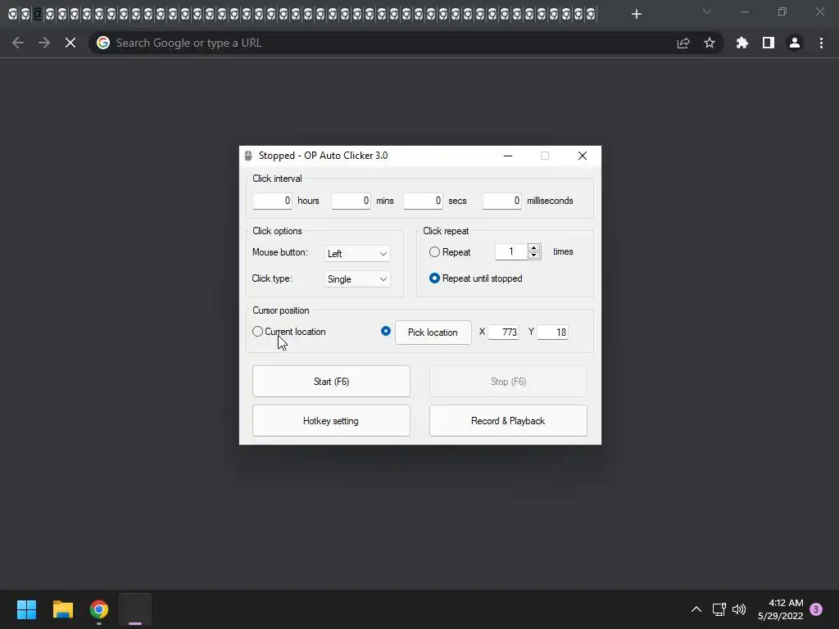Select the Pick location radio button
The width and height of the screenshot is (839, 629).
point(386,332)
